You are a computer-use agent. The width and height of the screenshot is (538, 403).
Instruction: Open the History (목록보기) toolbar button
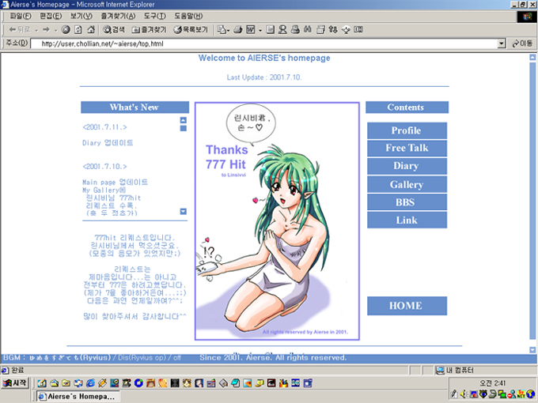coord(191,30)
